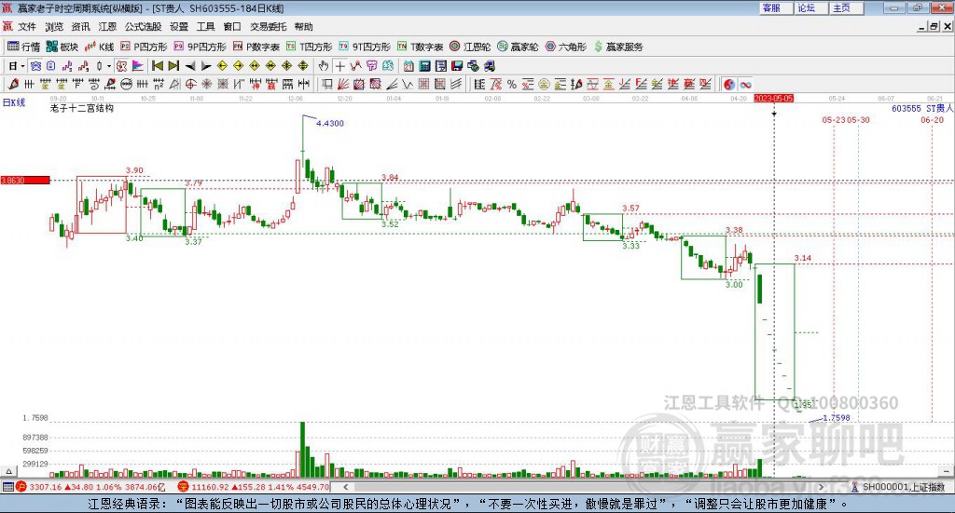Open the P数字表 tool
This screenshot has height=513, width=955.
coord(256,47)
